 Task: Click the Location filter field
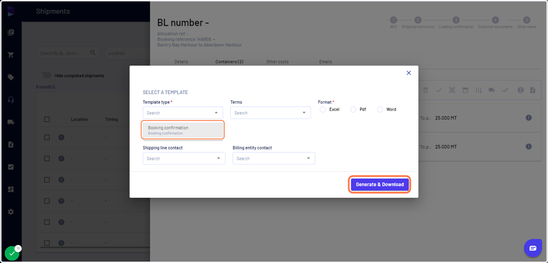(128, 53)
